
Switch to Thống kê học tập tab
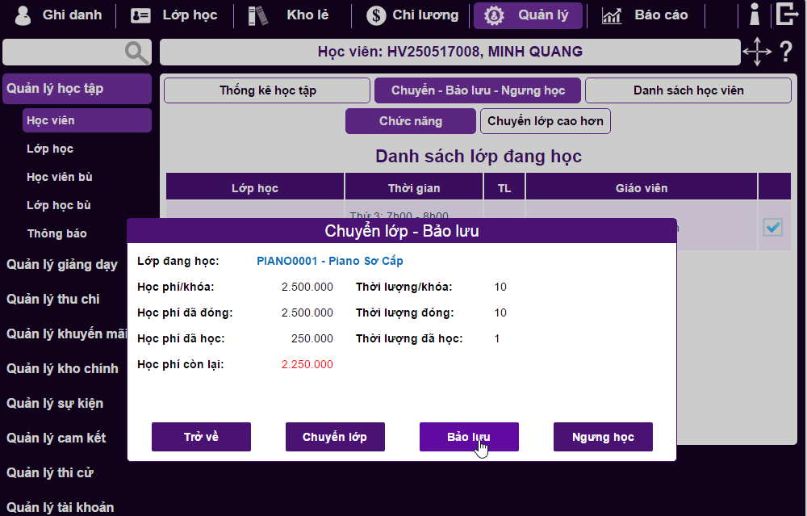point(267,90)
